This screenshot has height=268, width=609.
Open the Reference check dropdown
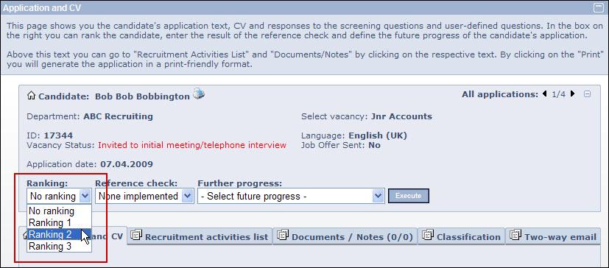pos(144,196)
